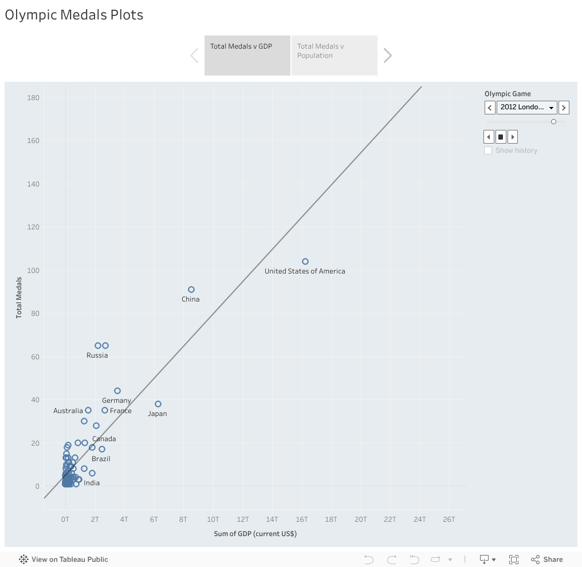Select the United States of America data point
Viewport: 582px width, 567px height.
pyautogui.click(x=305, y=261)
